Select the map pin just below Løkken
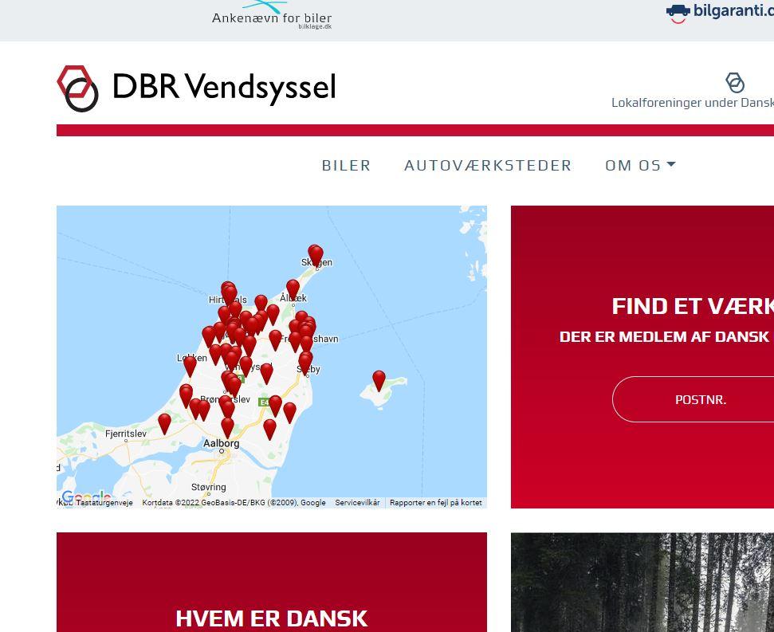 pos(190,365)
